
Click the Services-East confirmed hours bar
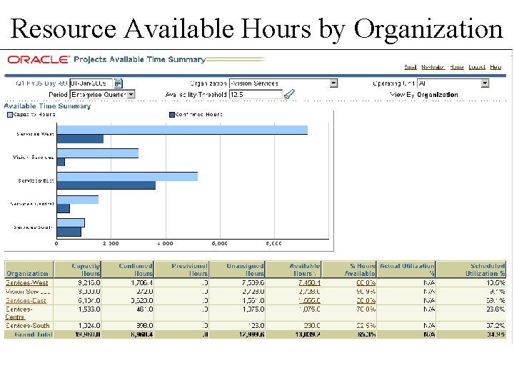coord(106,185)
